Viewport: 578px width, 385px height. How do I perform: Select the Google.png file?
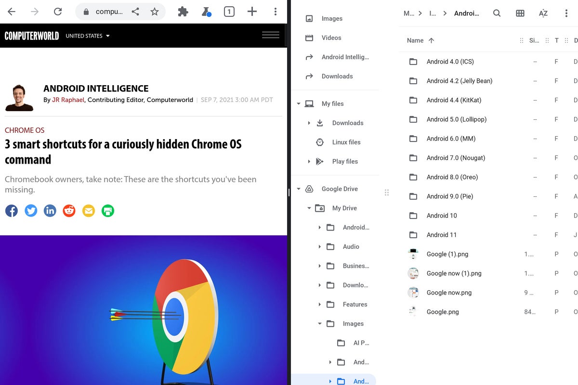coord(488,312)
